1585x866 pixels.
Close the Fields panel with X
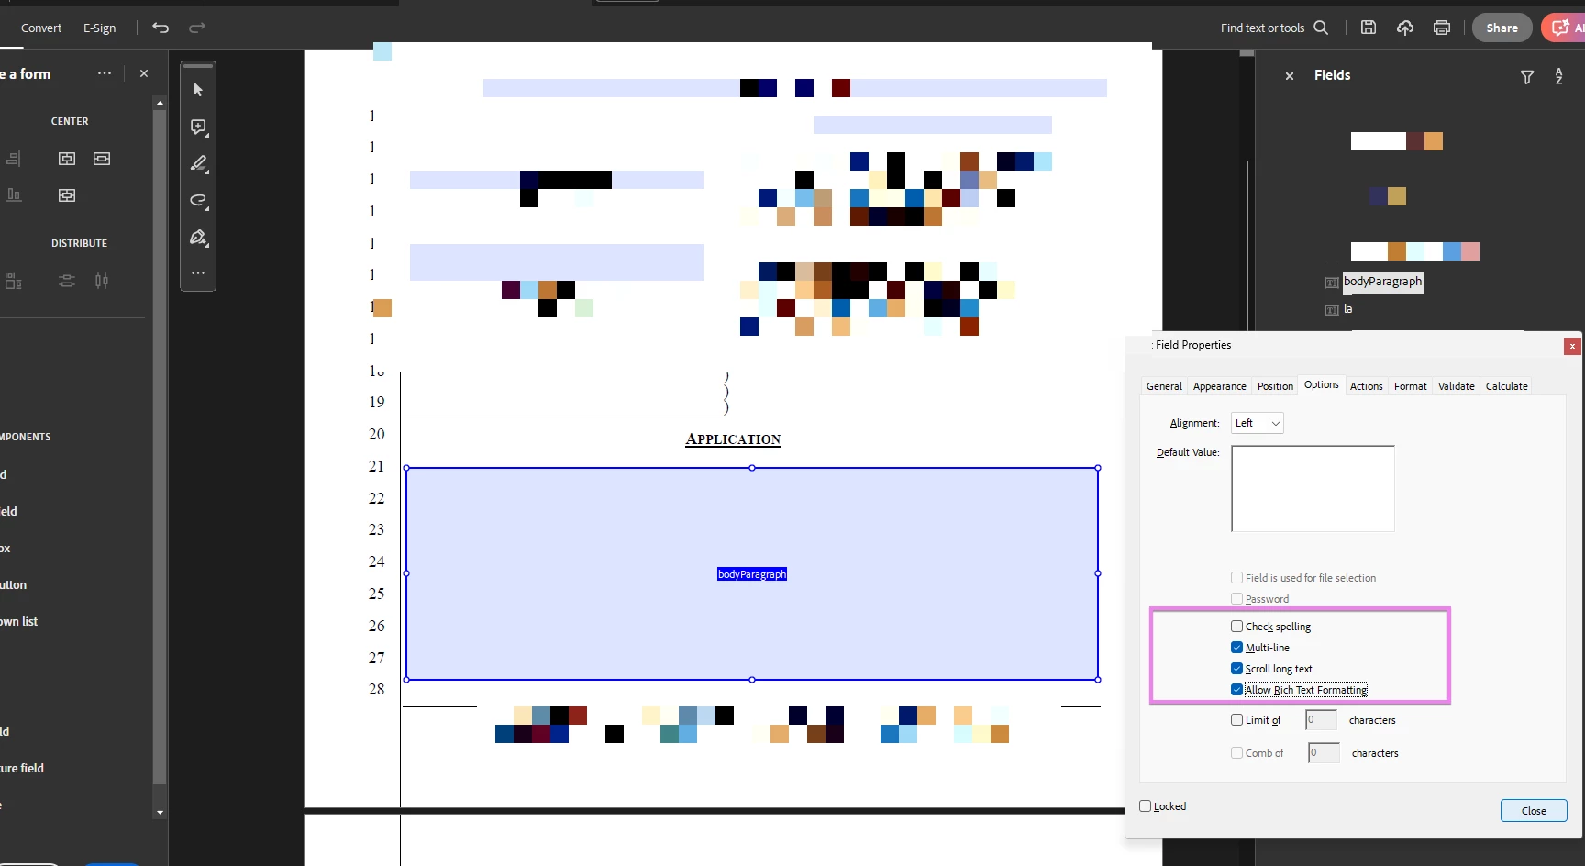coord(1290,76)
